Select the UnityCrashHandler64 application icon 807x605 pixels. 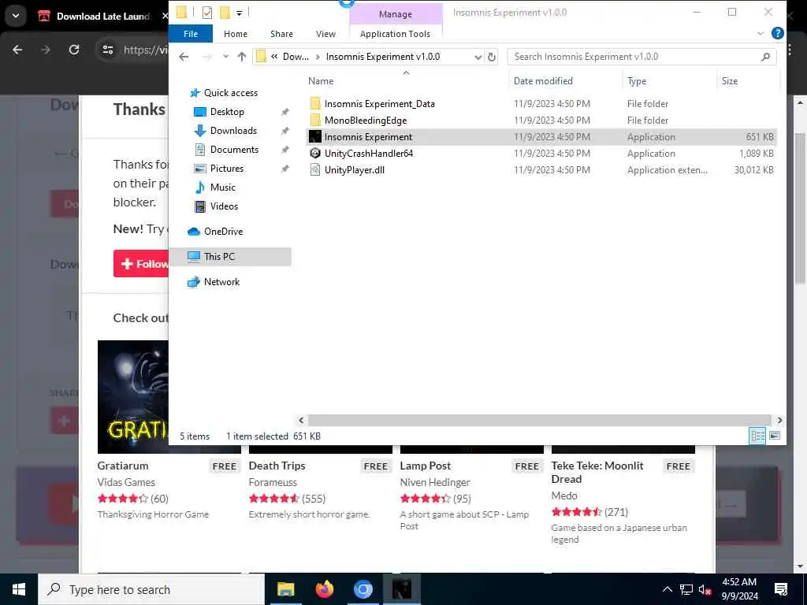(x=315, y=154)
